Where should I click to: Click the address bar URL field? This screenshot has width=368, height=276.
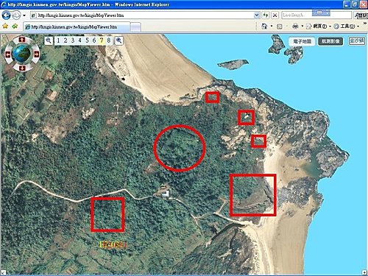[x=145, y=15]
